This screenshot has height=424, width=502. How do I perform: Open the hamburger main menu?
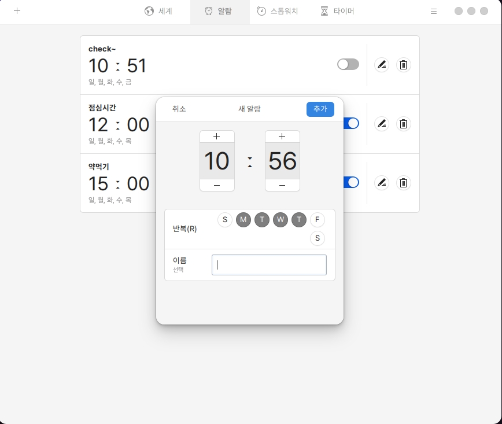[434, 11]
